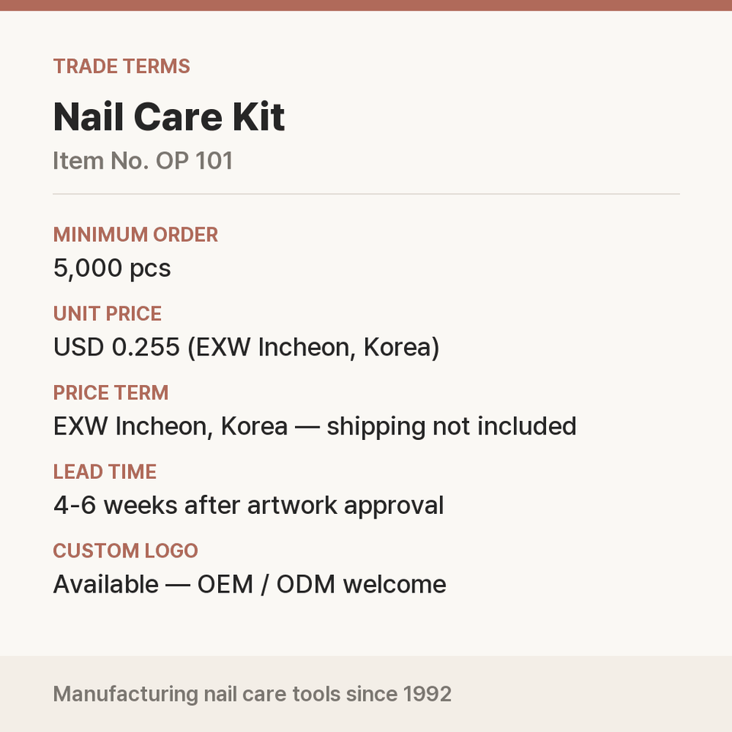This screenshot has height=732, width=732.
Task: Click the LEAD TIME label
Action: pos(104,472)
